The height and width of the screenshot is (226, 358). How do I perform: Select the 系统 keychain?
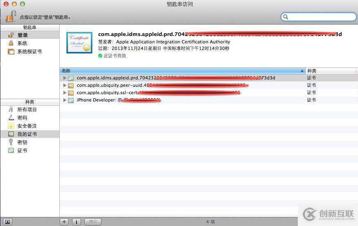pos(30,43)
